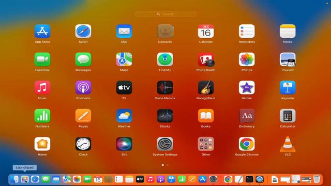Open the Books app
Image resolution: width=331 pixels, height=186 pixels.
(x=206, y=116)
